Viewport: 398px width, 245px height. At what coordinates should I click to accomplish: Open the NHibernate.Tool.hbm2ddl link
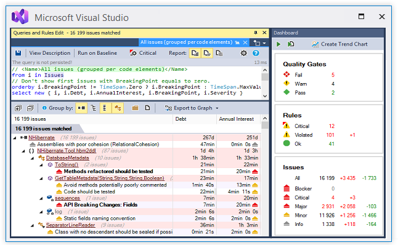coord(67,151)
